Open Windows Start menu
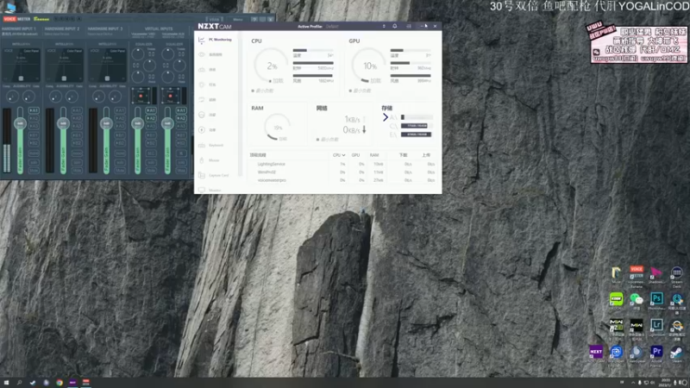690x388 pixels. click(x=6, y=383)
